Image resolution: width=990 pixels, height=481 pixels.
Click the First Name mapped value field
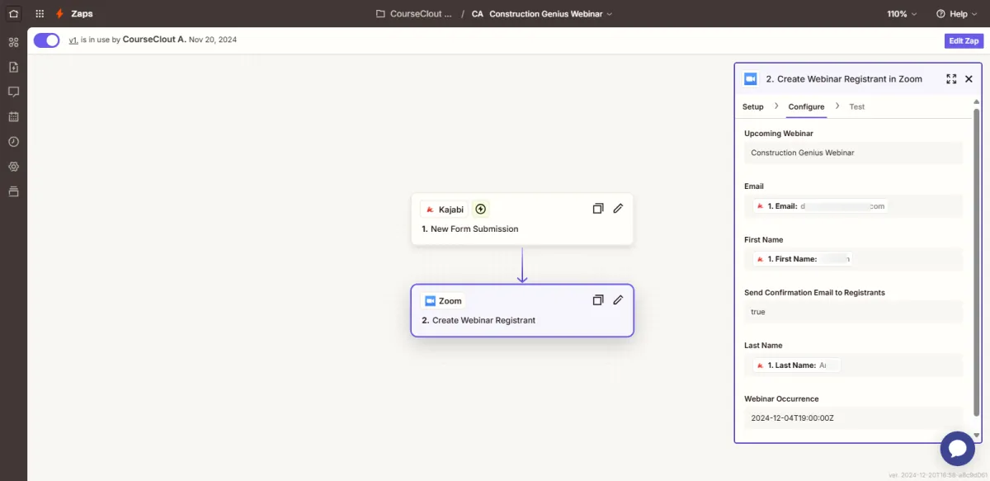(853, 259)
